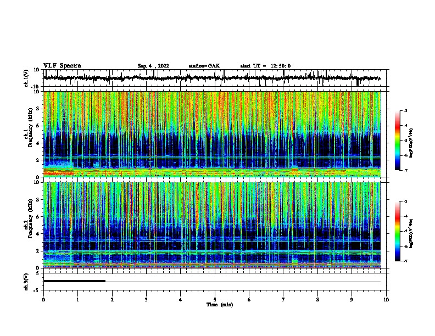Click the "VLF Spectra" title text
The width and height of the screenshot is (435, 336).
[62, 66]
